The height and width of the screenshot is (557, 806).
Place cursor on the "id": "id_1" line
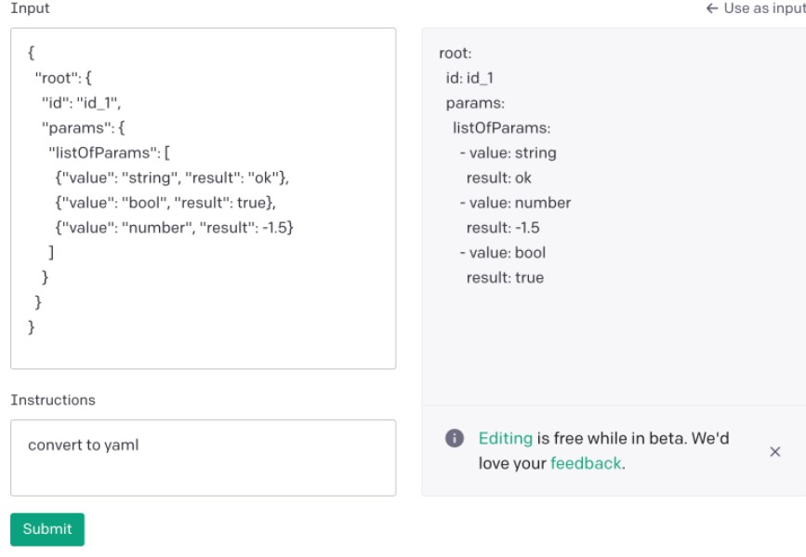(81, 103)
